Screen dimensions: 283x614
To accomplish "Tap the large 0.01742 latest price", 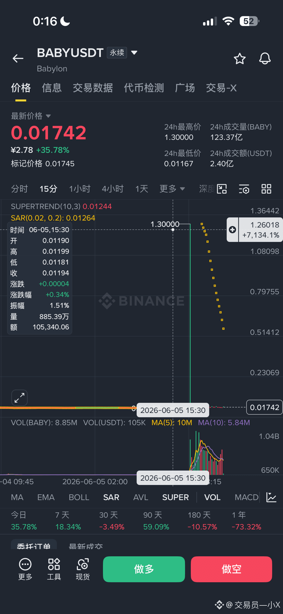I will [49, 133].
